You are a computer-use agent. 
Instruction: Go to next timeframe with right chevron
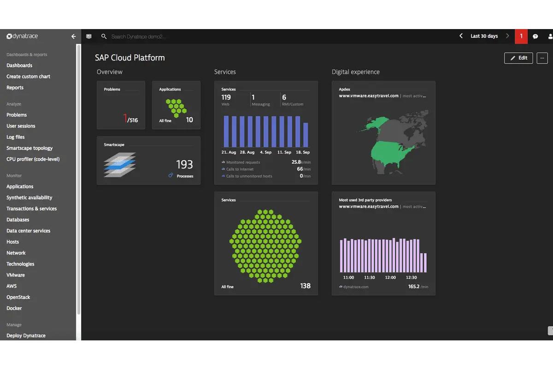[507, 36]
